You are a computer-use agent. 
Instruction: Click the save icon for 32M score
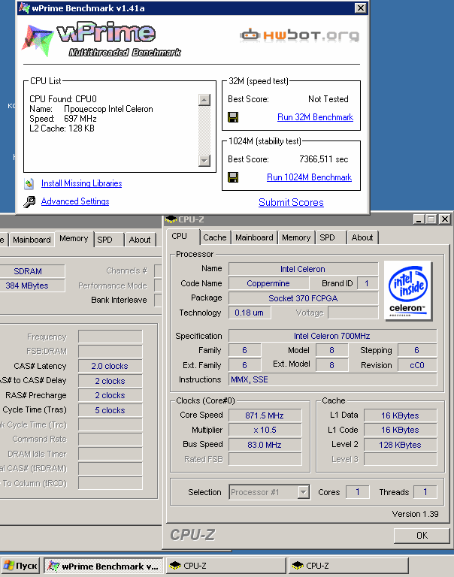233,117
